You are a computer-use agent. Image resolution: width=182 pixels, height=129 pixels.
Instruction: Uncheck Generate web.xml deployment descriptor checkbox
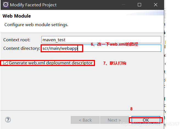[x=5, y=63]
